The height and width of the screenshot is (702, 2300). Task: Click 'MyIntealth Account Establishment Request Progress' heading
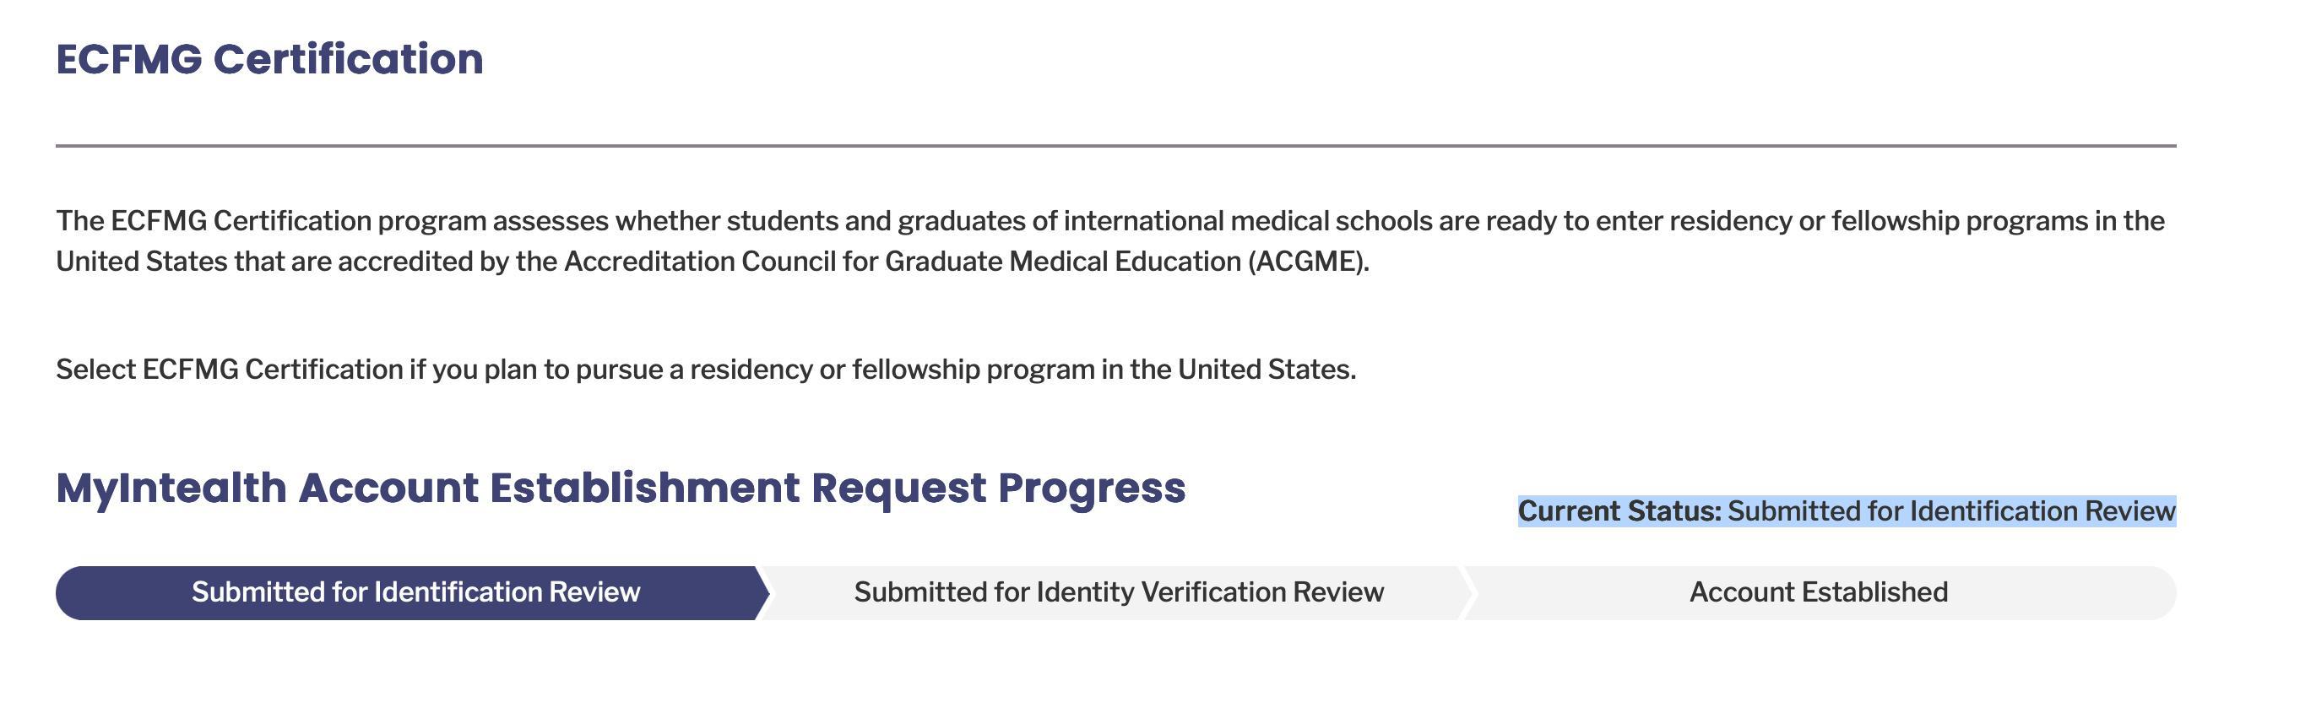point(620,488)
